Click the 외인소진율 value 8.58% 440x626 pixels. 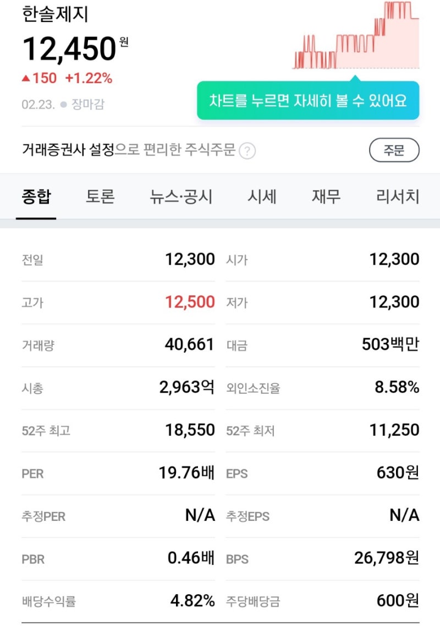(400, 388)
